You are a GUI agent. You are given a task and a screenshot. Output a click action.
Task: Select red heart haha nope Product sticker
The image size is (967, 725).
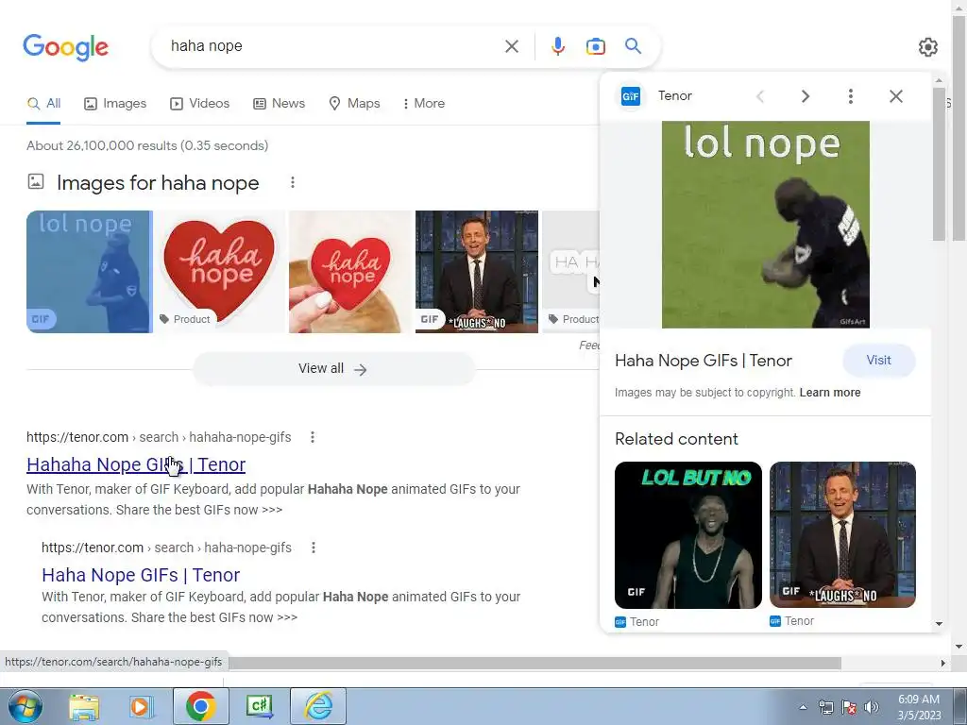click(219, 272)
